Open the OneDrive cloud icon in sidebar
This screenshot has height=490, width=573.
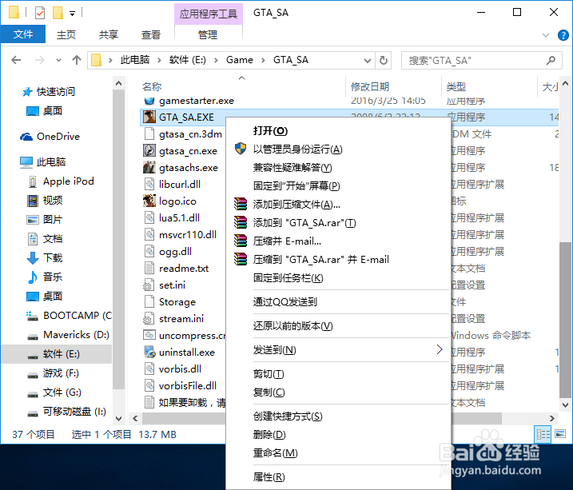(26, 137)
